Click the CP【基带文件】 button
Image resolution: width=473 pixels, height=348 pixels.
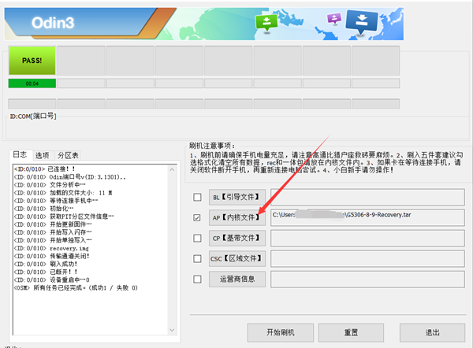pyautogui.click(x=237, y=238)
